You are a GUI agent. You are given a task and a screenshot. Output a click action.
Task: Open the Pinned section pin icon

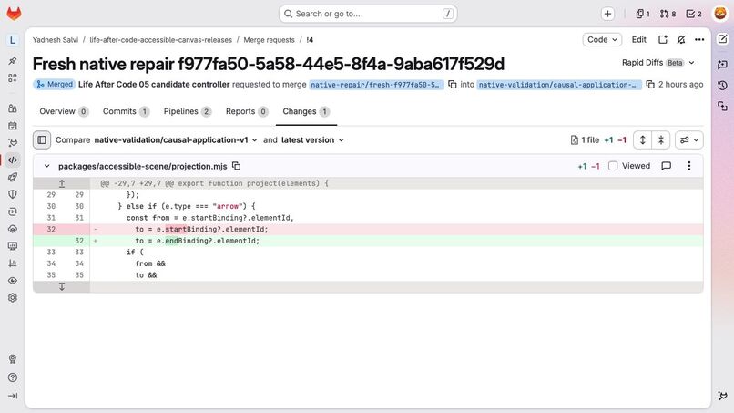(x=13, y=60)
